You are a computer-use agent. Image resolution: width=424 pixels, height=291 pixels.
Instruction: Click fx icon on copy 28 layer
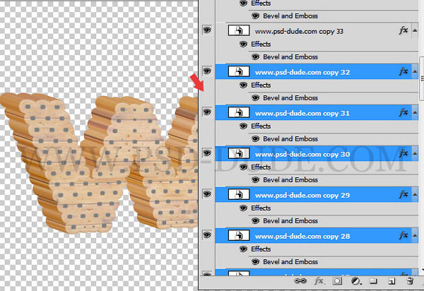[404, 235]
